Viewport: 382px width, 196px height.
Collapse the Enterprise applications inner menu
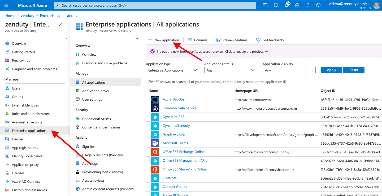[x=137, y=38]
